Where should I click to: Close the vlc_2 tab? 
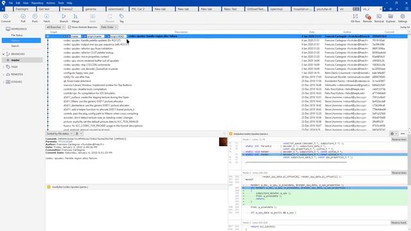pos(381,9)
